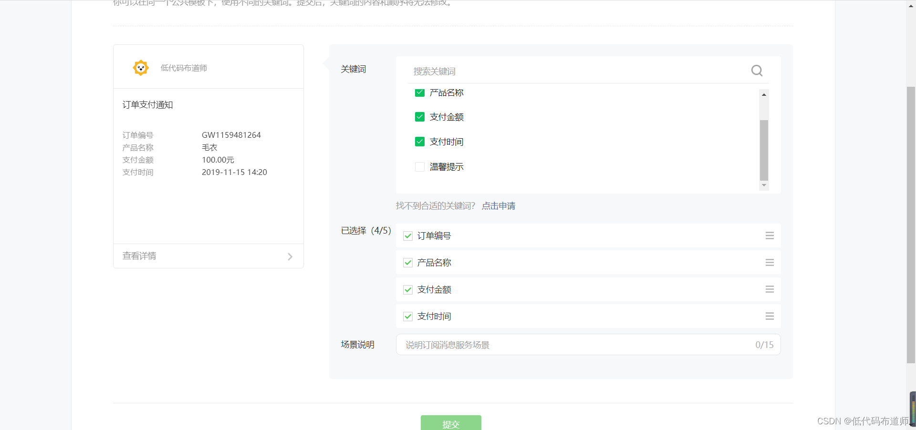Click the keyword list scroll-down arrow
The image size is (916, 430).
764,185
